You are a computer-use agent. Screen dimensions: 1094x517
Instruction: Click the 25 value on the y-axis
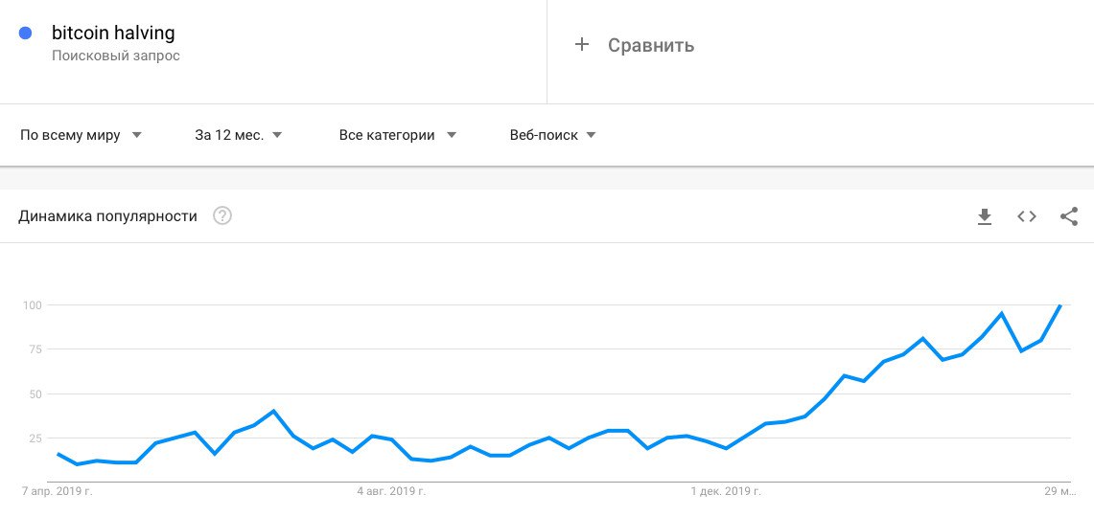tap(36, 438)
